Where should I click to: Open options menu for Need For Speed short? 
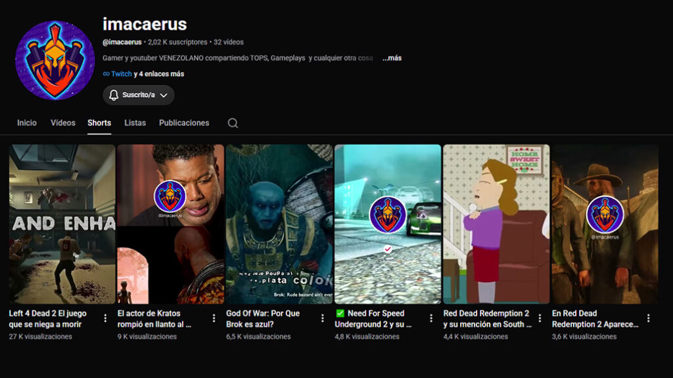click(x=431, y=318)
